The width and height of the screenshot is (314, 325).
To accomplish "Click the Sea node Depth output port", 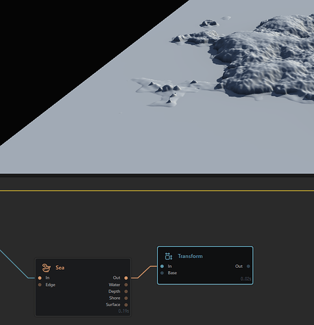I will [126, 291].
